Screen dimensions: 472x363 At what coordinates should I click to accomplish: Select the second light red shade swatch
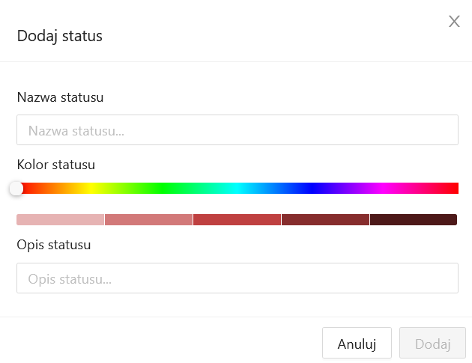click(x=148, y=219)
